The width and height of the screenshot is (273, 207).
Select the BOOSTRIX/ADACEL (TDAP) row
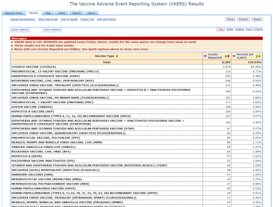[x=136, y=165]
